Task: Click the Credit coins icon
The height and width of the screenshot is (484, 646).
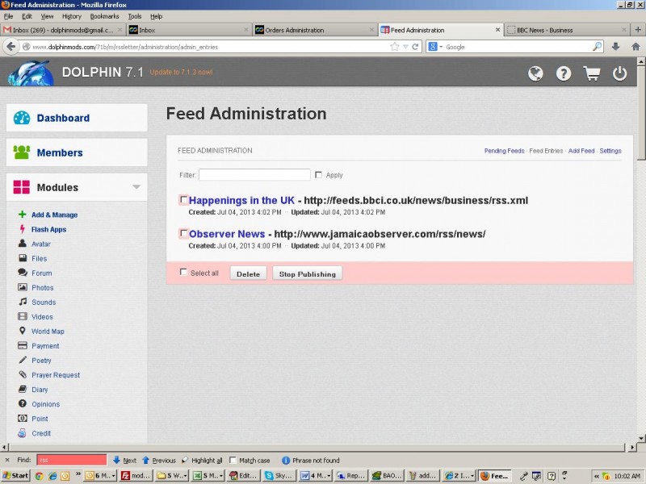Action: [x=22, y=432]
